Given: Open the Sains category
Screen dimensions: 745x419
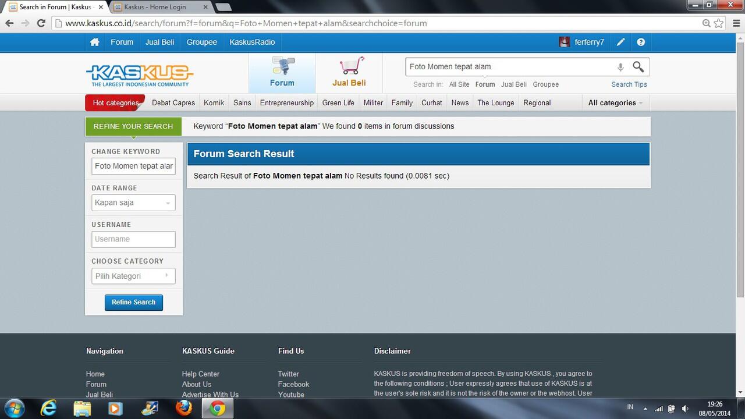Looking at the screenshot, I should [242, 103].
